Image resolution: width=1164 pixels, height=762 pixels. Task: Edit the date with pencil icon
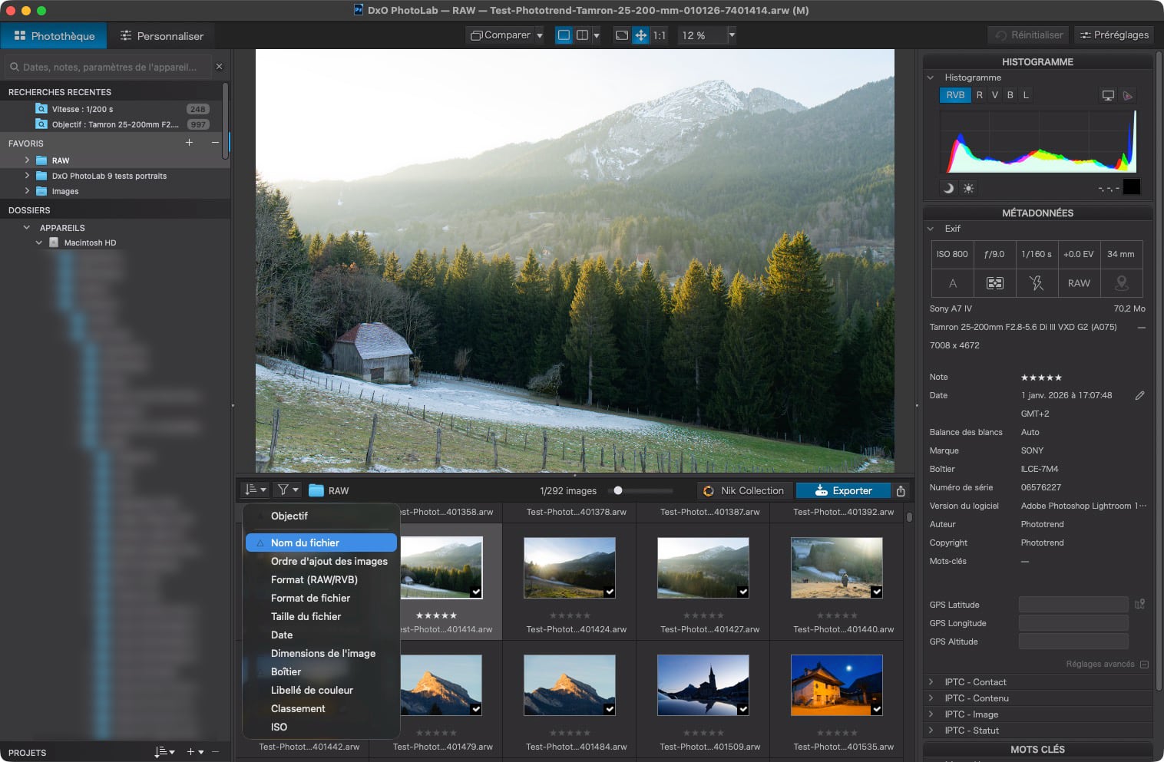click(x=1139, y=396)
